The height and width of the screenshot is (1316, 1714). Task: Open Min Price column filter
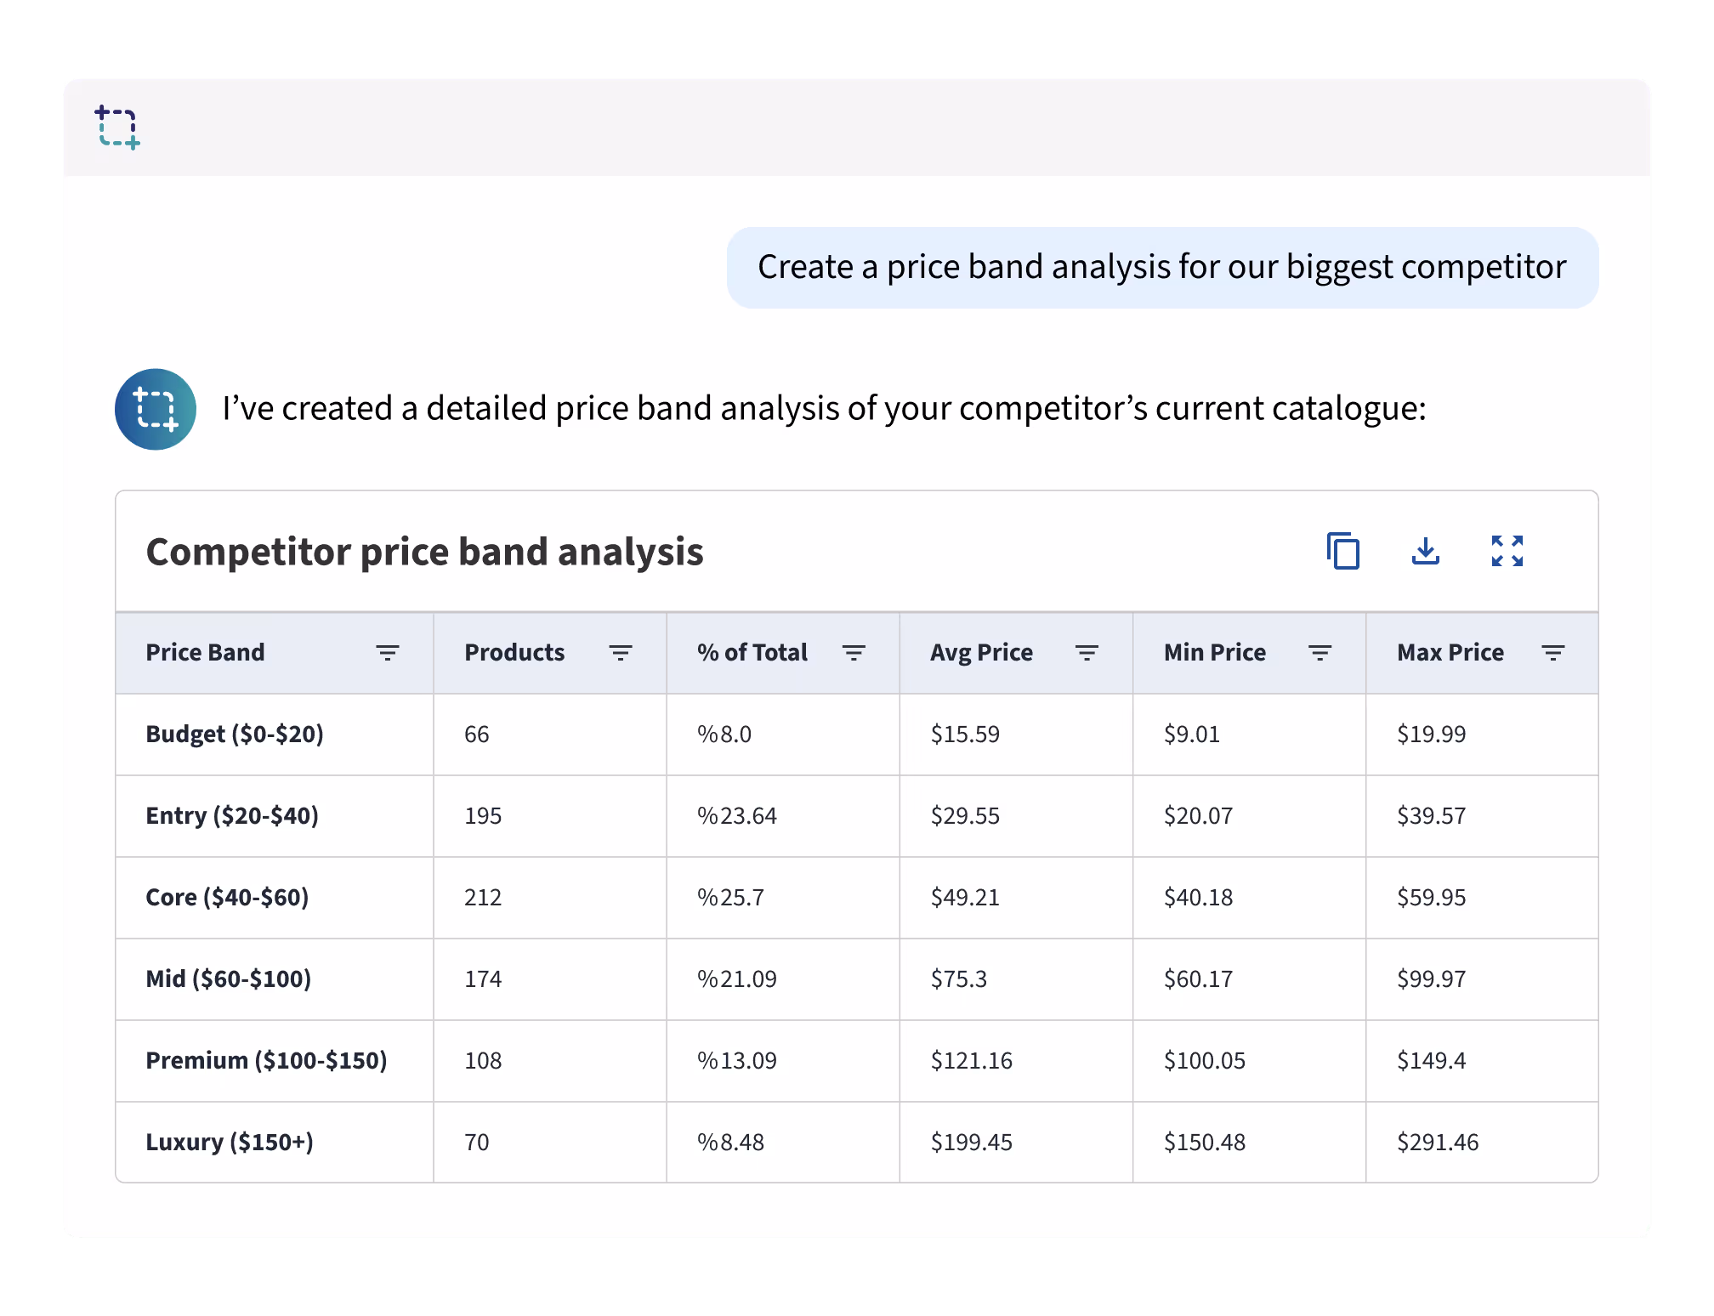(x=1320, y=653)
